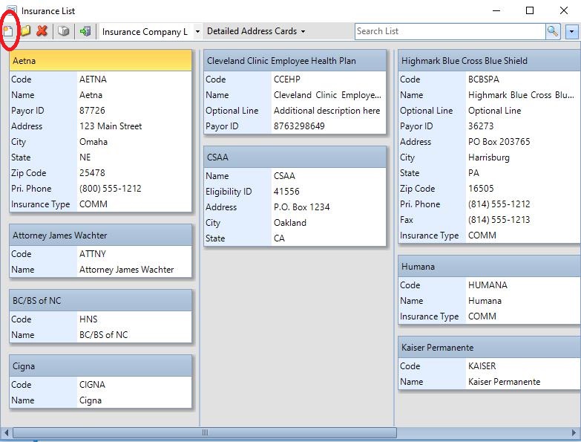The image size is (581, 442).
Task: Open the Detailed Address Cards view dropdown
Action: [256, 31]
